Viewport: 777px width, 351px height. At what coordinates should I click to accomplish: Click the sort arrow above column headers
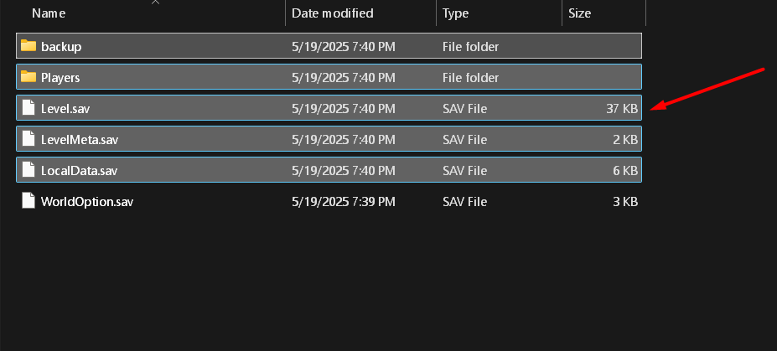[155, 3]
